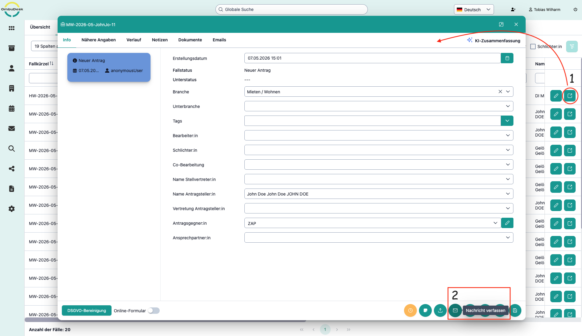Viewport: 582px width, 336px height.
Task: Compose a message with the envelope button
Action: point(455,310)
